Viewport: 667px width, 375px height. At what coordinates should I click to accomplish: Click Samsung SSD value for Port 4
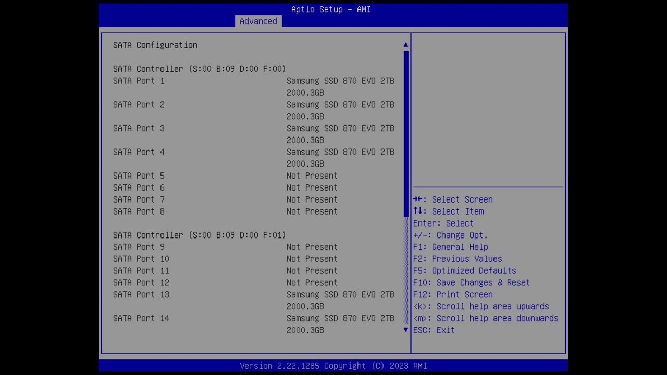tap(340, 152)
